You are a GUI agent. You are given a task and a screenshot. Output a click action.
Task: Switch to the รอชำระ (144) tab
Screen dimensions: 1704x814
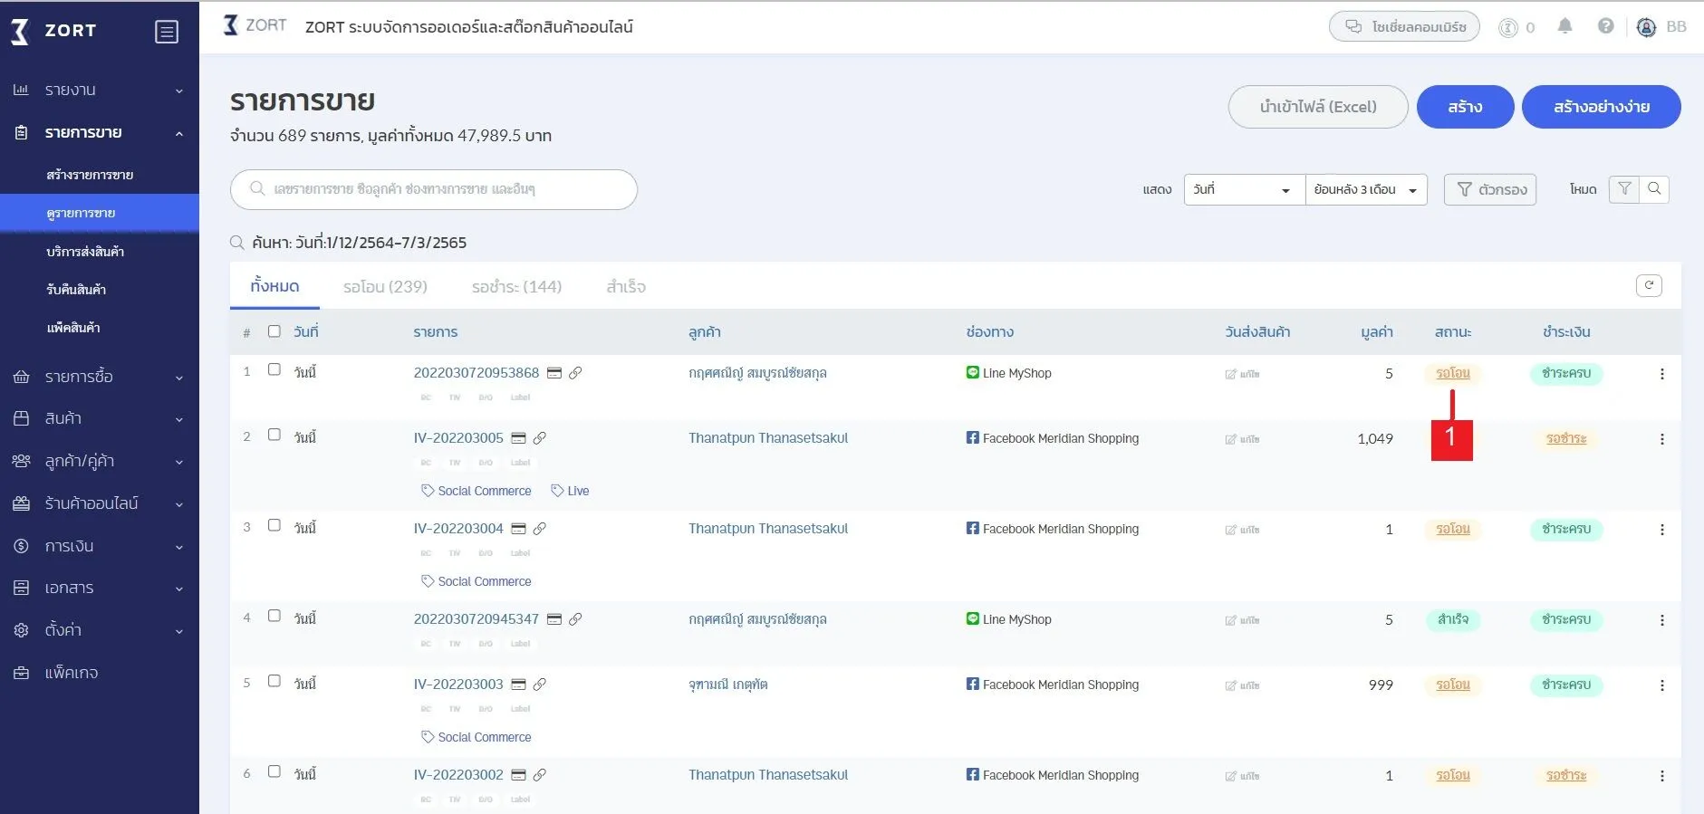tap(516, 287)
